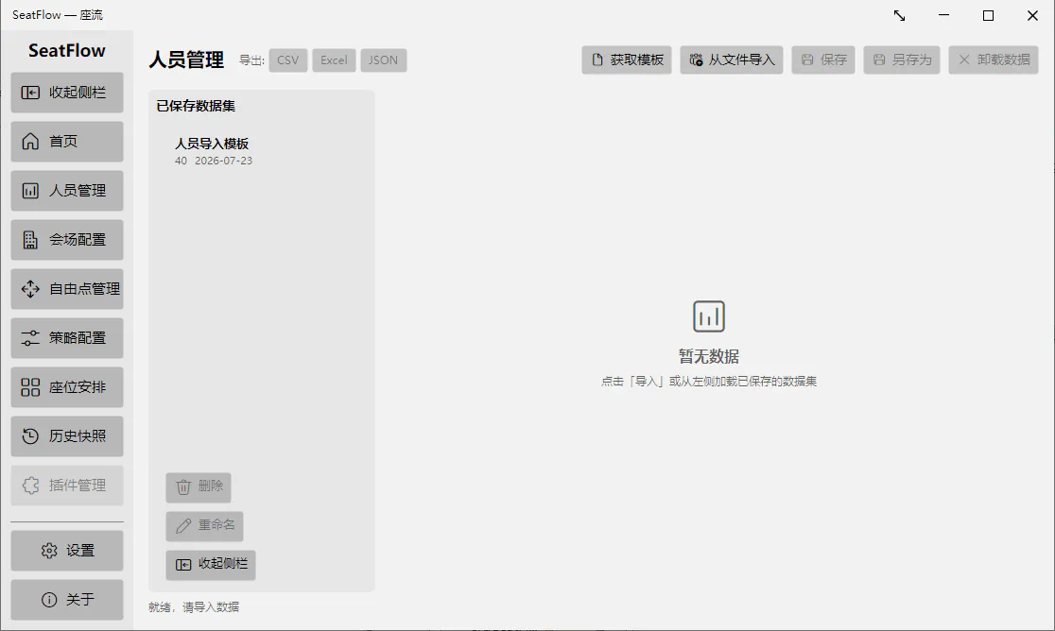Click the date 2026-07-23 under dataset
Viewport: 1055px width, 631px height.
223,161
